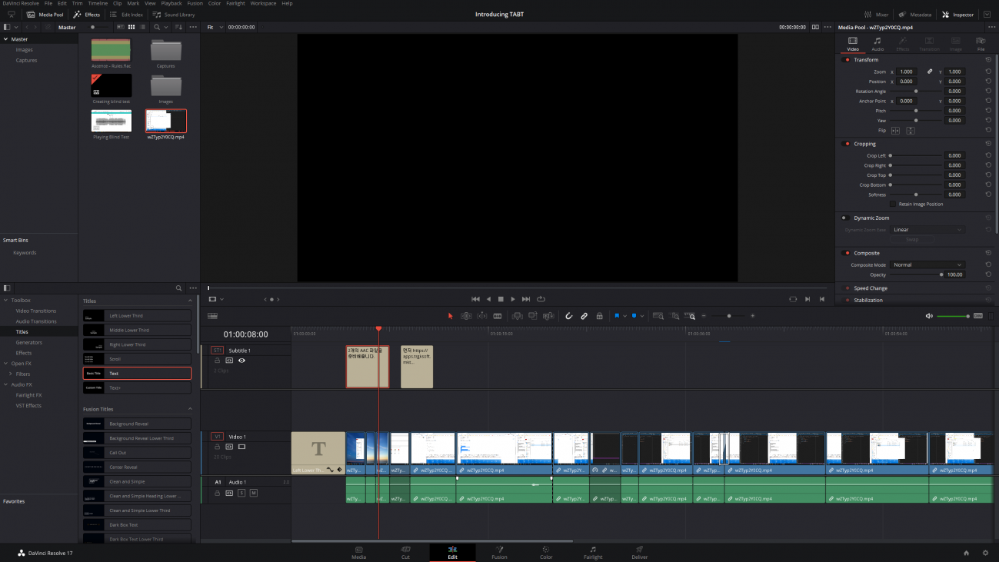Click the blue Flag marker icon
Screen dimensions: 999x562
coord(617,316)
